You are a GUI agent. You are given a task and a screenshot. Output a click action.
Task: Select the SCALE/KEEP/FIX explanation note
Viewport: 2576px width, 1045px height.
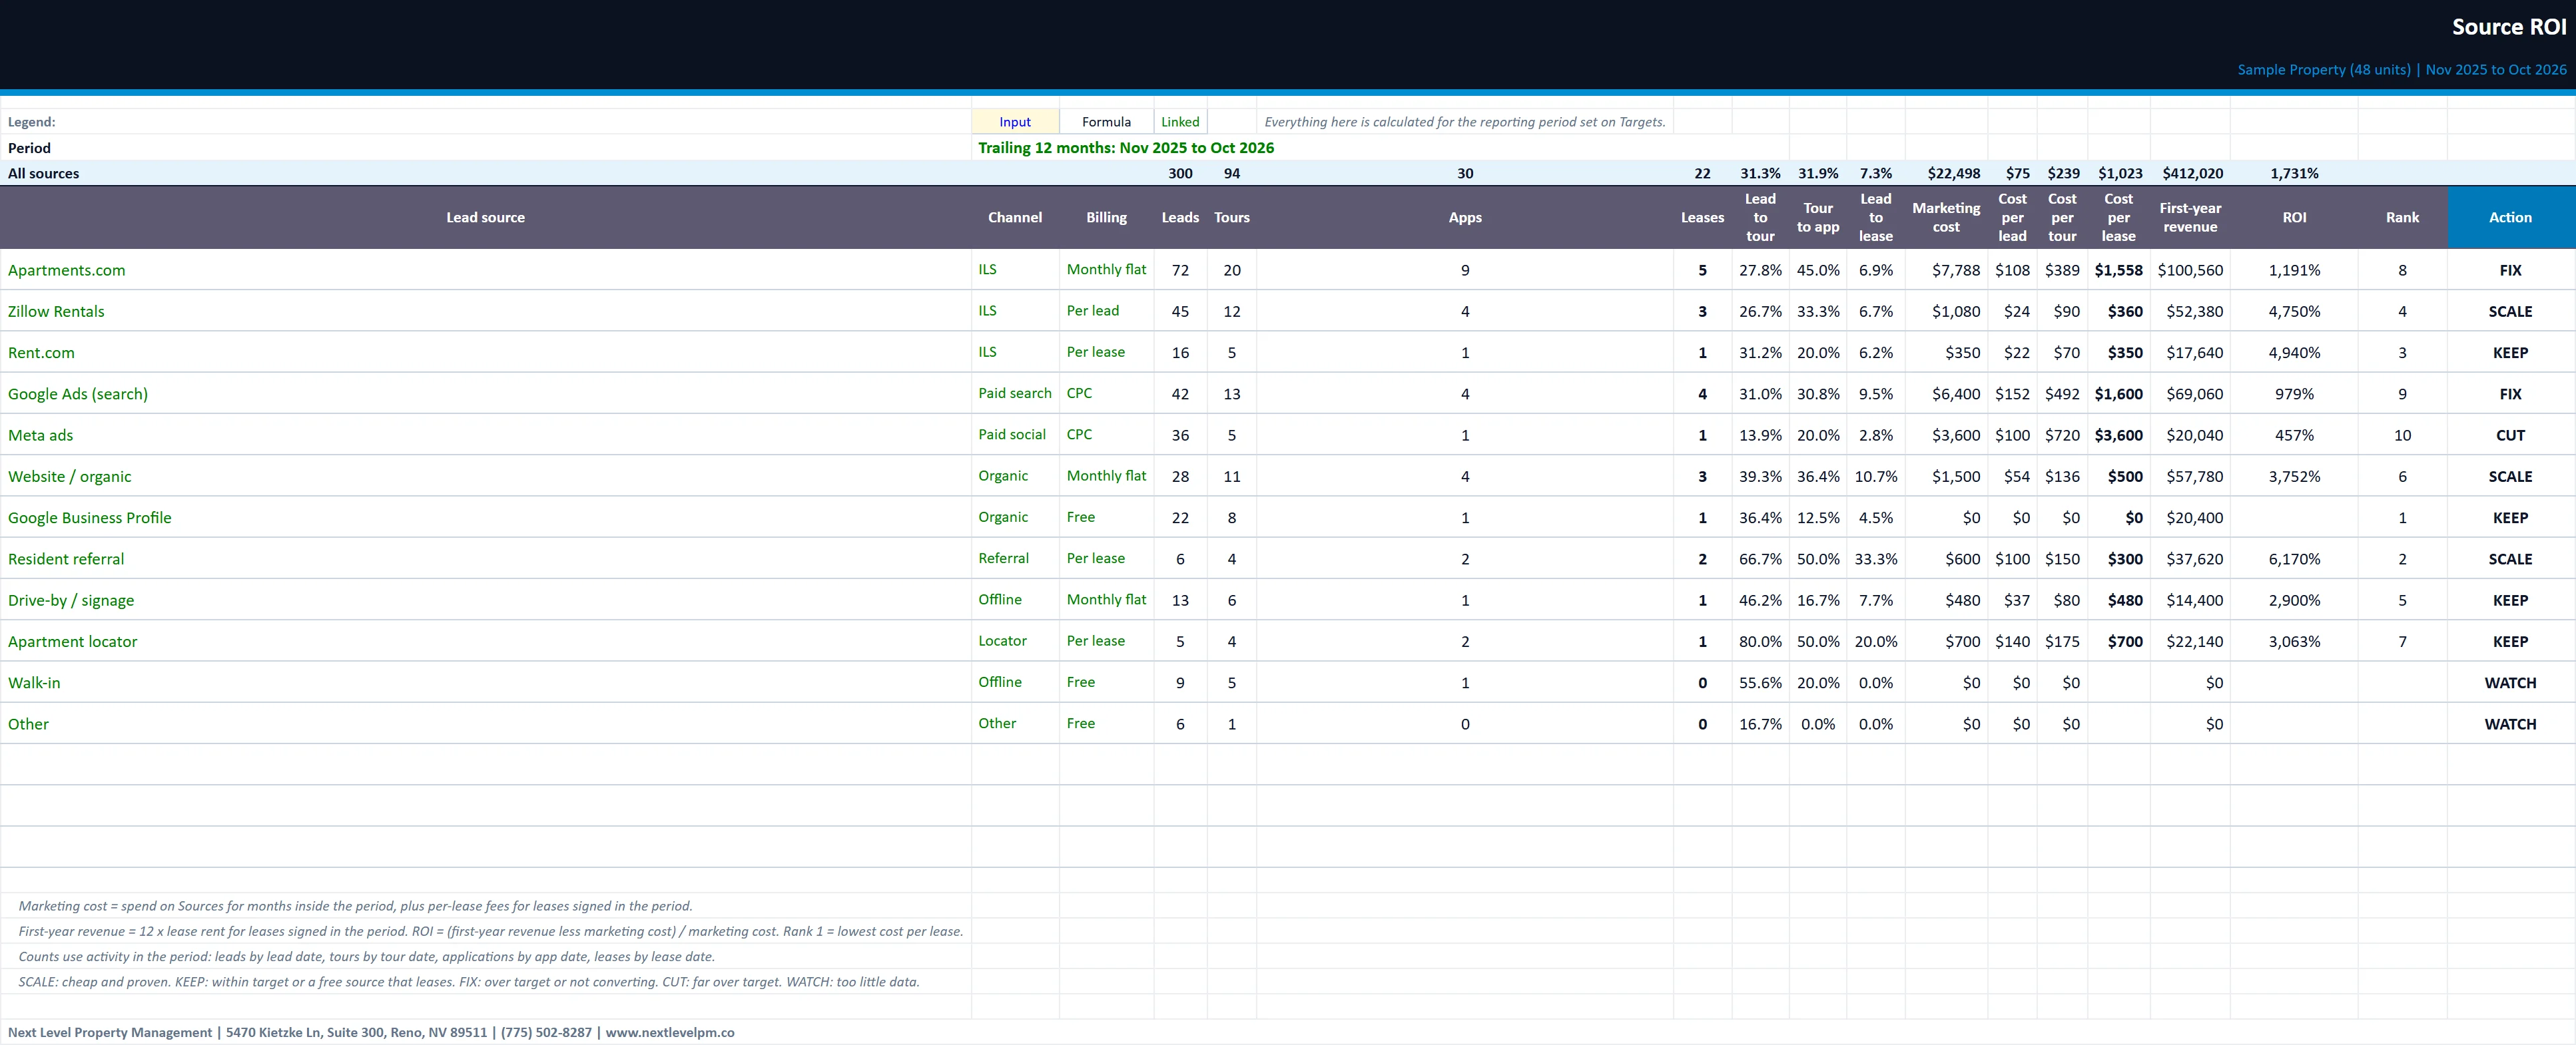click(469, 982)
